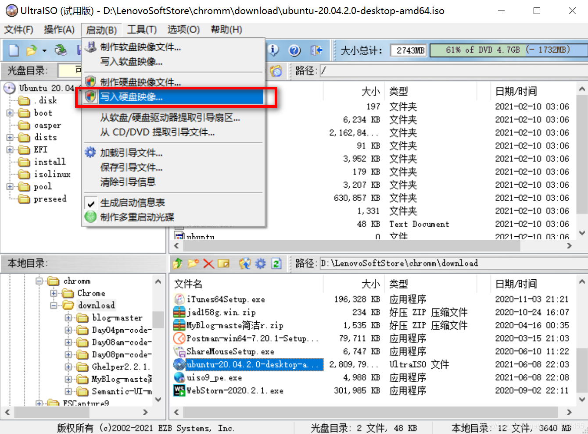This screenshot has width=588, height=434.
Task: Click the New file toolbar icon
Action: pos(14,50)
